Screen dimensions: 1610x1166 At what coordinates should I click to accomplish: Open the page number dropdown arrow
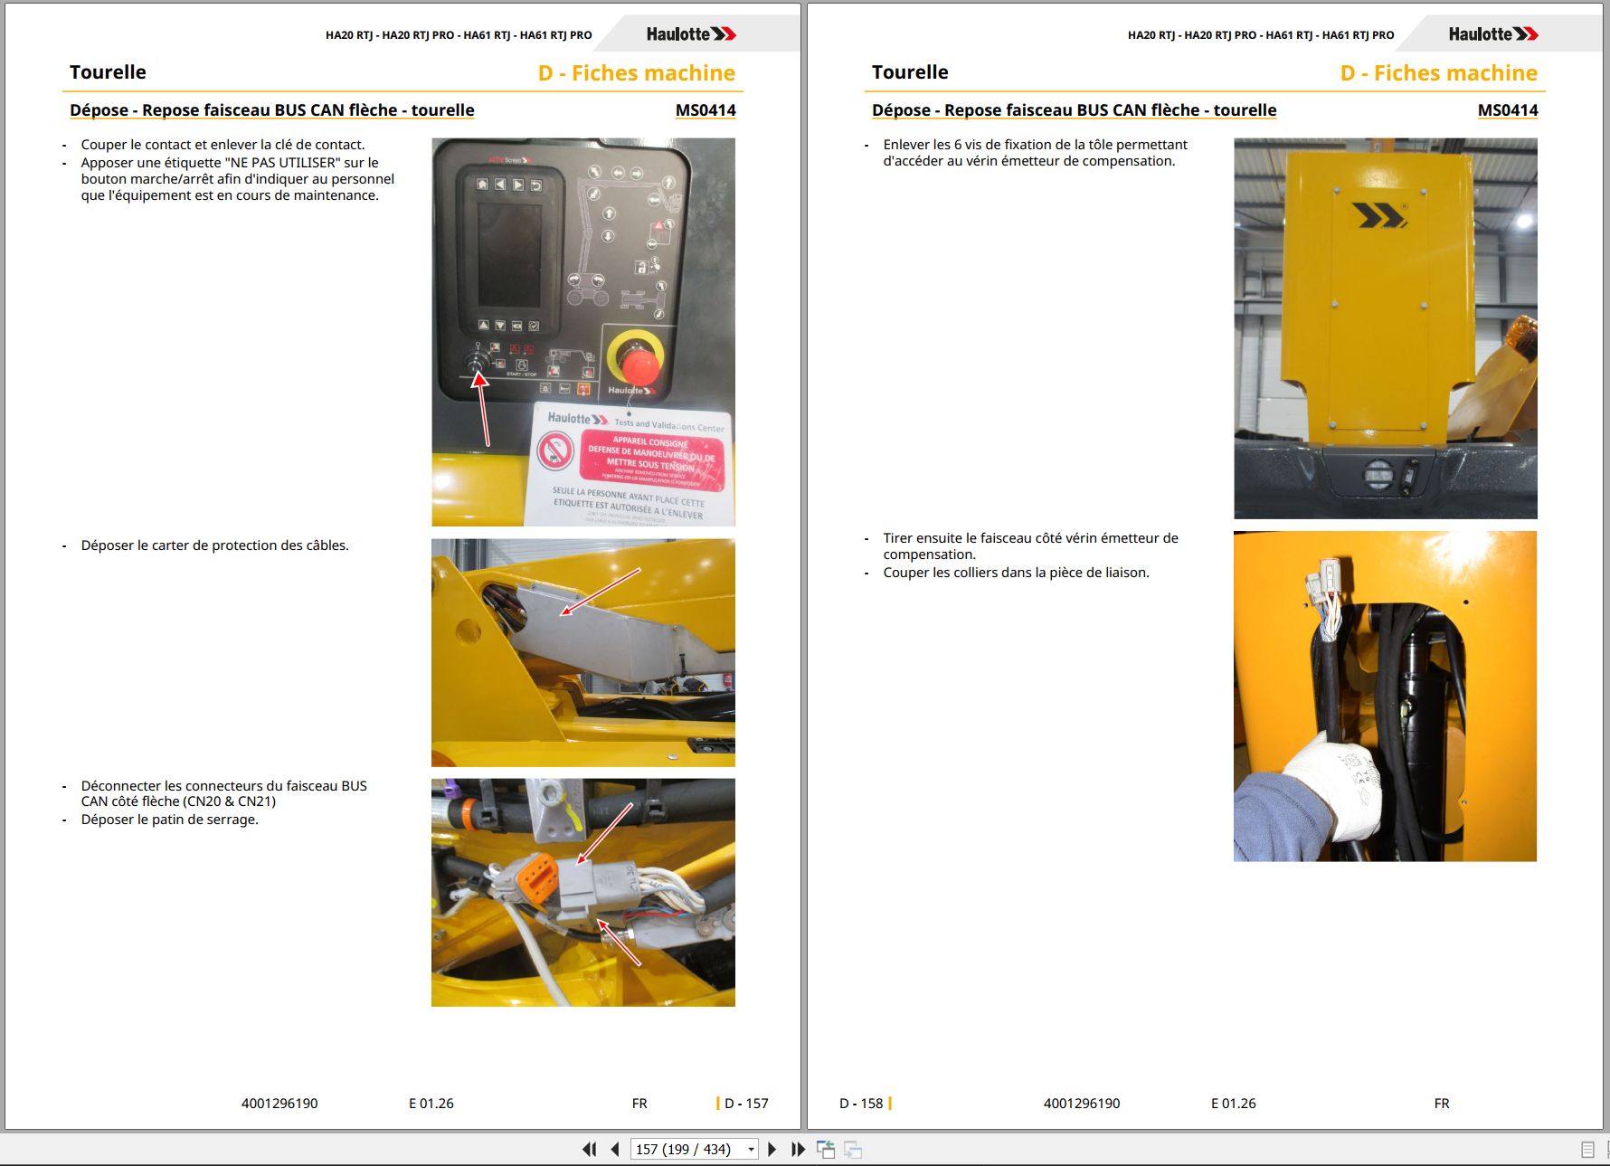(751, 1150)
